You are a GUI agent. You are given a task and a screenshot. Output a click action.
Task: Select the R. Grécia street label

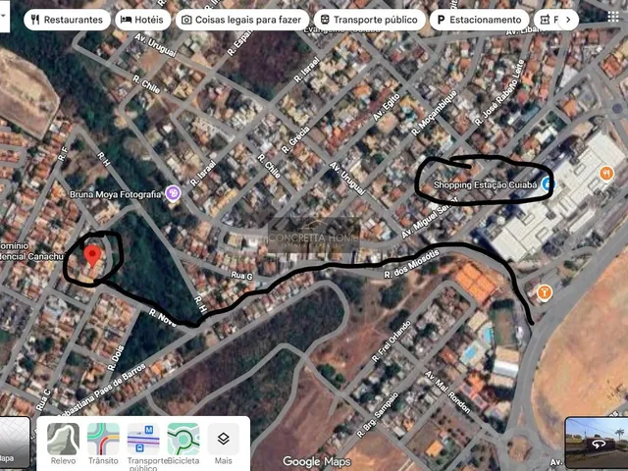[295, 139]
